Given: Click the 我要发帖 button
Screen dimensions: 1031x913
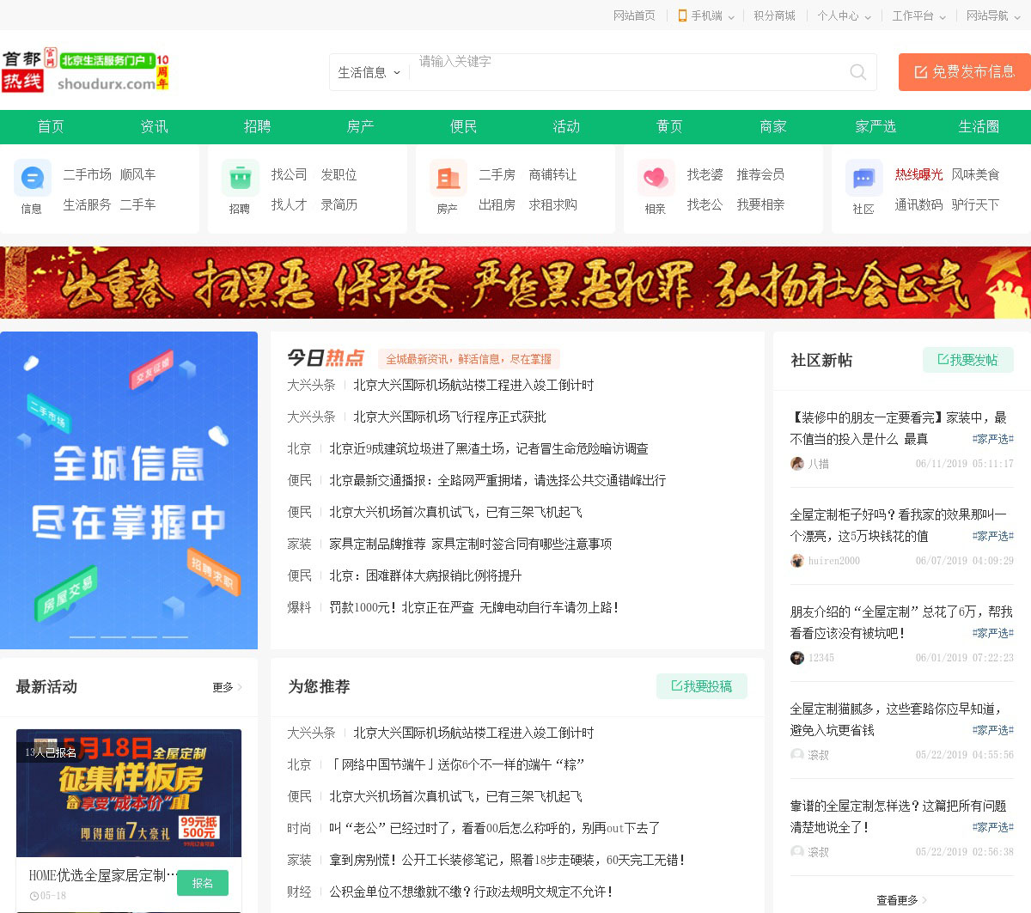Looking at the screenshot, I should pyautogui.click(x=968, y=360).
